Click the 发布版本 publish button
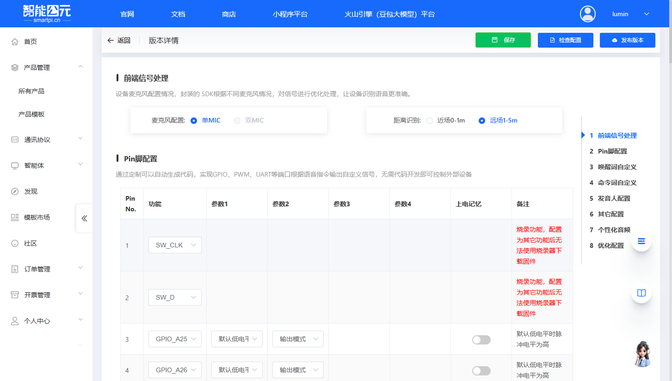672x381 pixels. tap(628, 40)
